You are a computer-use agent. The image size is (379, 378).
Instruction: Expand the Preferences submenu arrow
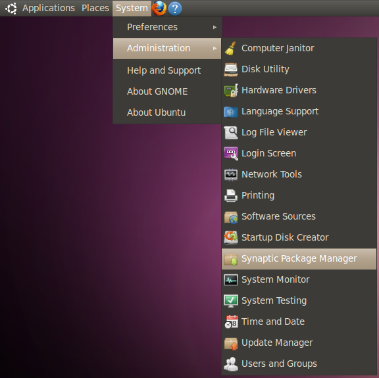click(215, 28)
